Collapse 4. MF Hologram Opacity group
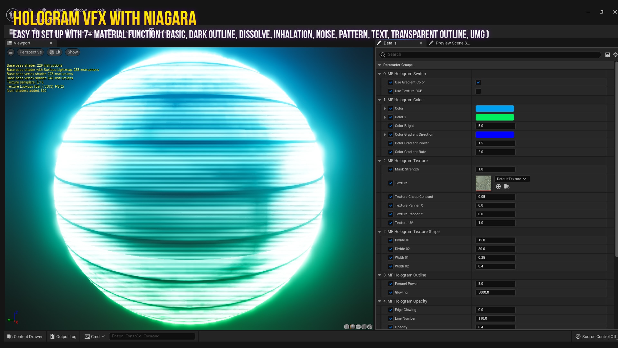Viewport: 618px width, 348px height. pos(379,301)
